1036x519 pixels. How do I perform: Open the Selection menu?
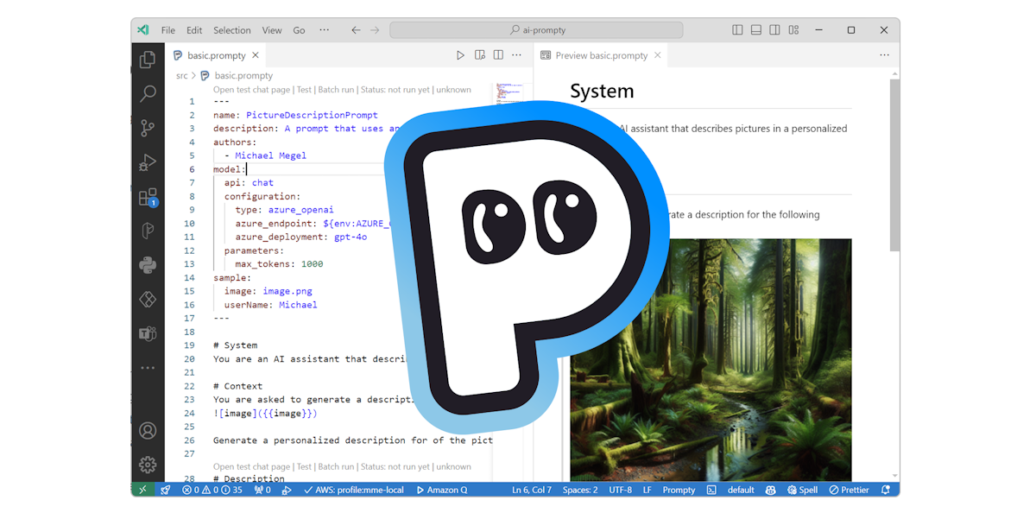[231, 28]
